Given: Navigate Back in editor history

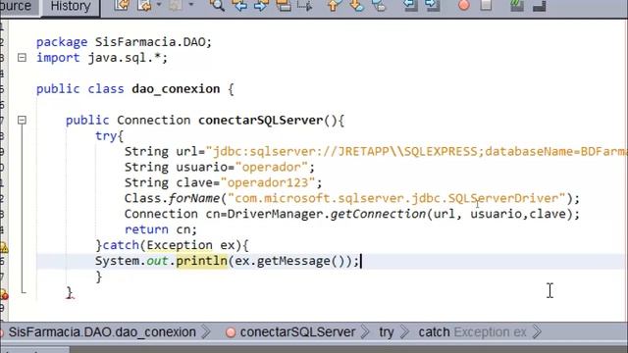Looking at the screenshot, I should [144, 5].
